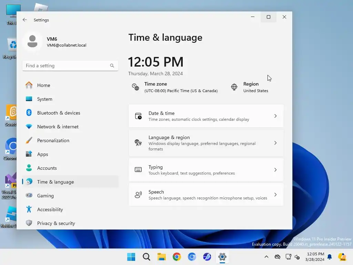Viewport: 353px width, 265px height.
Task: Go back with the Settings back arrow
Action: click(25, 20)
